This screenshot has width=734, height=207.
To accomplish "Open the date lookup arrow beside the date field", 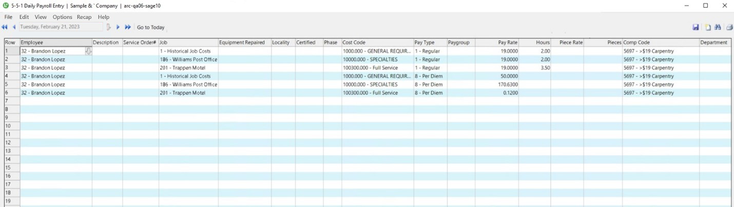I will 108,27.
